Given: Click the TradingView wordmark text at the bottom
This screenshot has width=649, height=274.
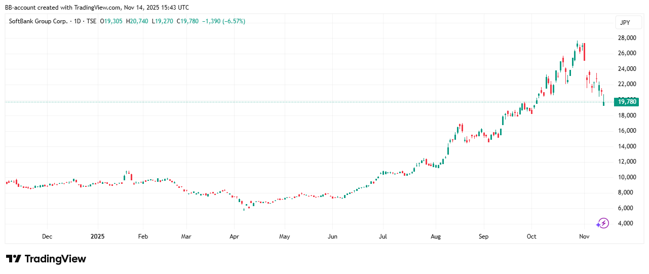Looking at the screenshot, I should pyautogui.click(x=55, y=259).
